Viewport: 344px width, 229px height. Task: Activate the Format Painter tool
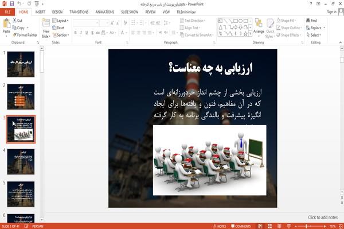[25, 35]
